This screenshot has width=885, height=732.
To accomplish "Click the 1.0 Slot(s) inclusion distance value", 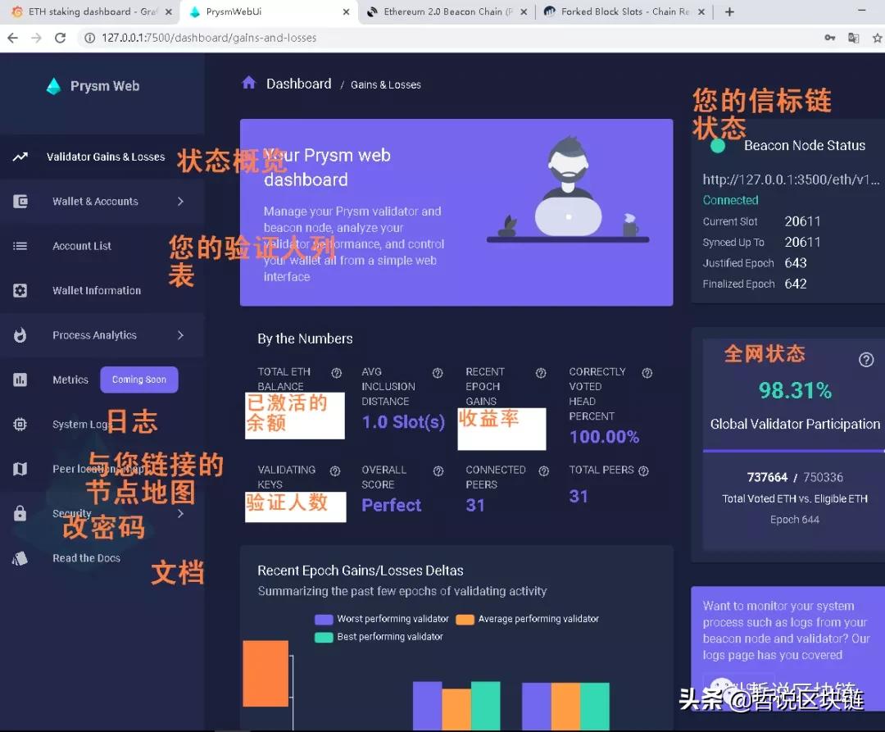I will [403, 422].
